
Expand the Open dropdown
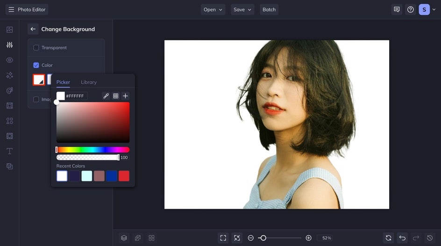tap(213, 9)
